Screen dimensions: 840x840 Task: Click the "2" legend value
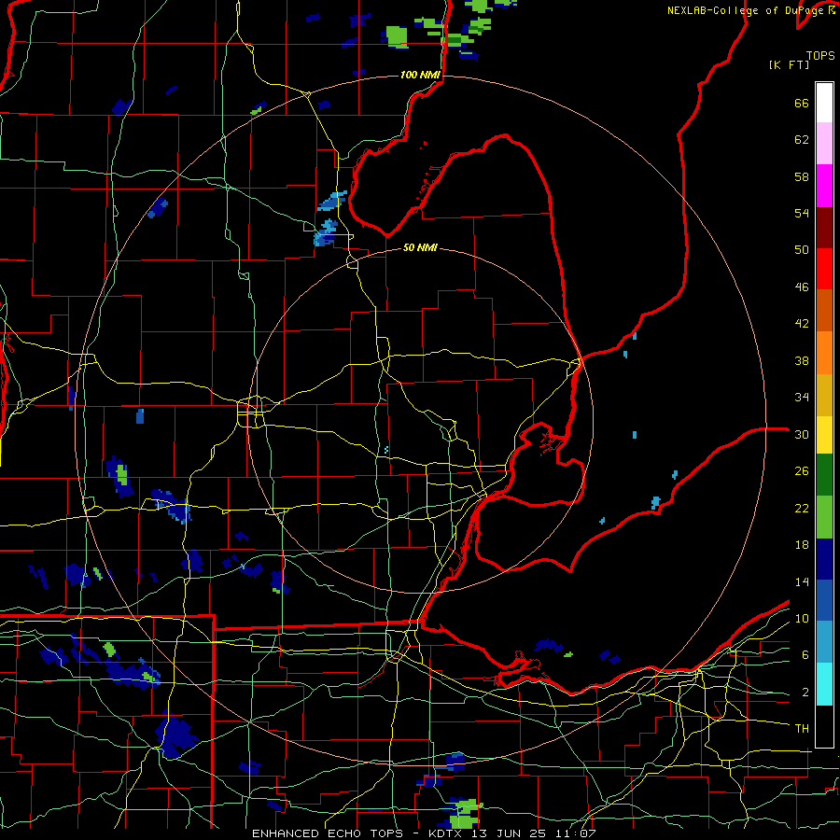tap(805, 692)
